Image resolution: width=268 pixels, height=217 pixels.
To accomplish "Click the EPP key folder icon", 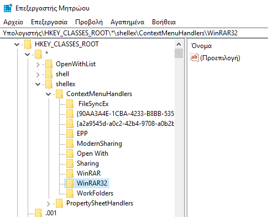I will pyautogui.click(x=70, y=134).
